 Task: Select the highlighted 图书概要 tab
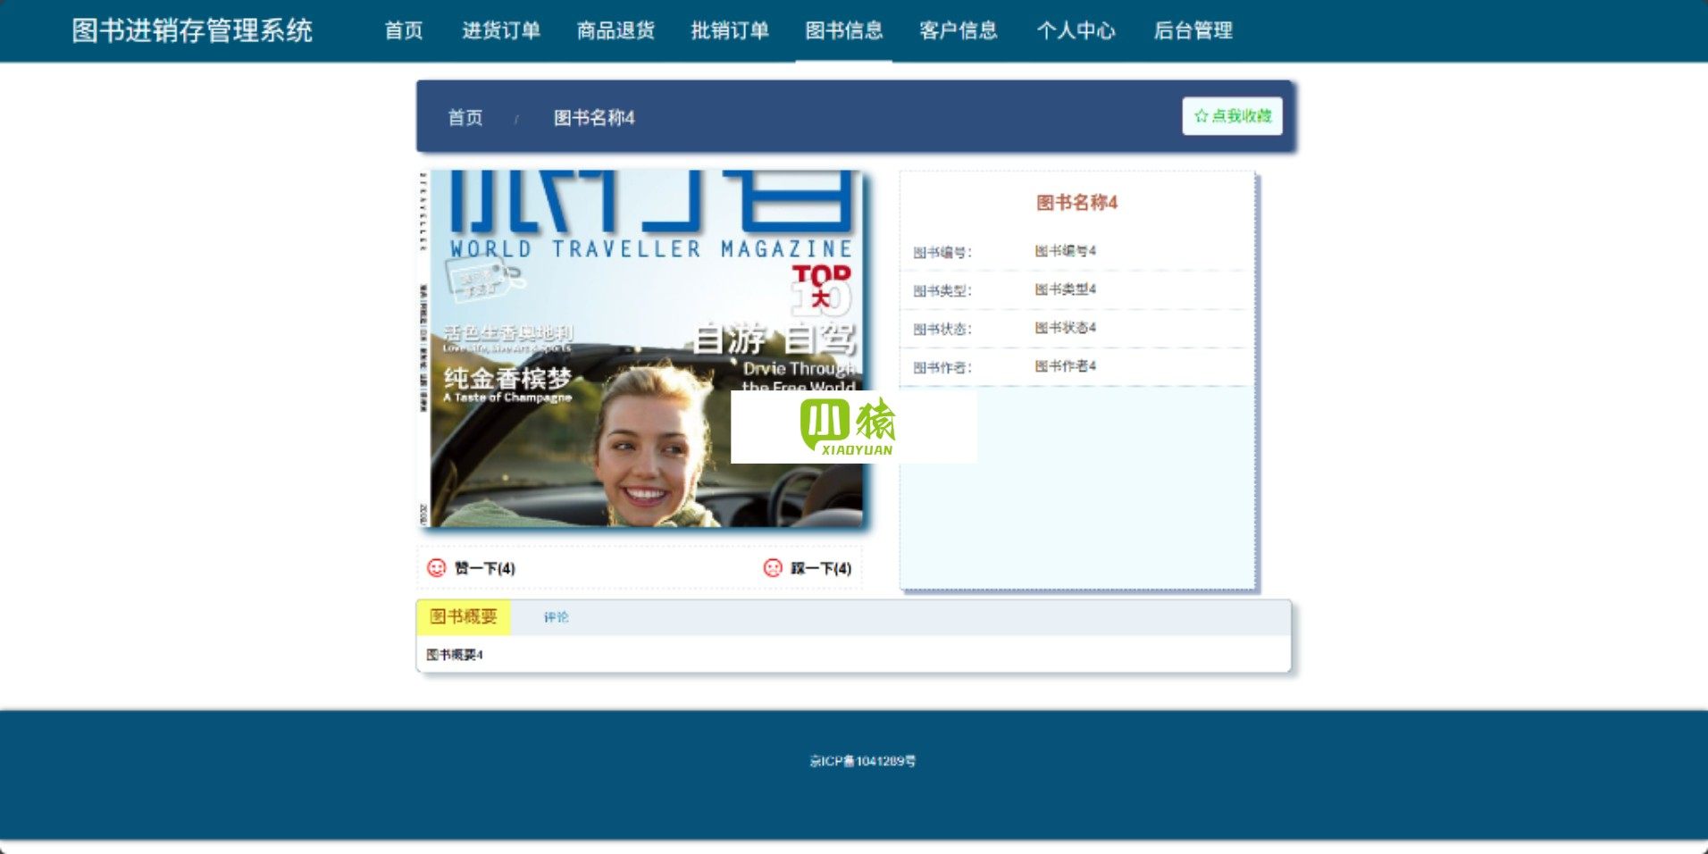click(x=463, y=617)
